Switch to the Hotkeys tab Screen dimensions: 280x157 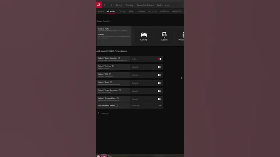pos(141,11)
